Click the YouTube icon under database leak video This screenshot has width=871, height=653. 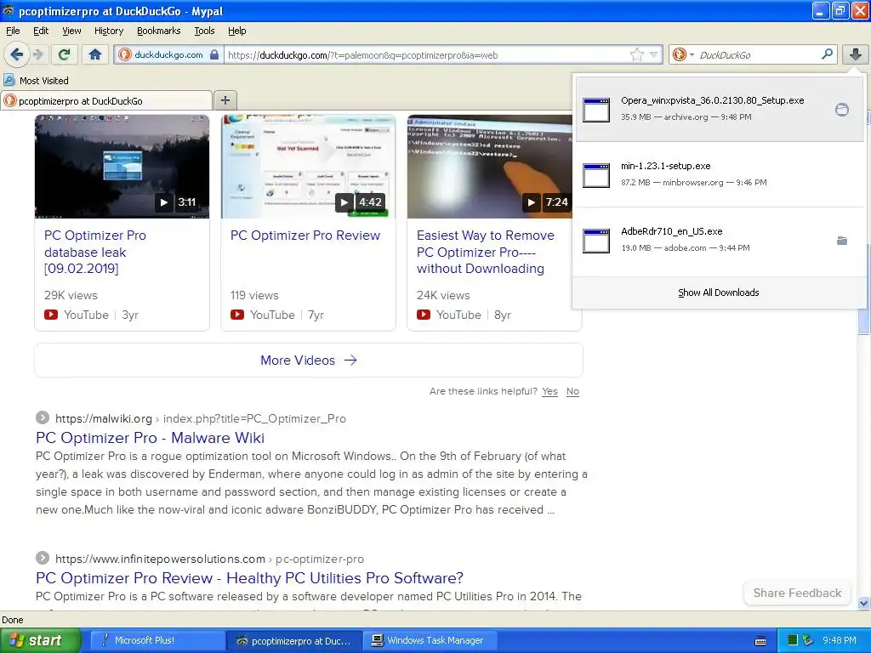pos(50,315)
